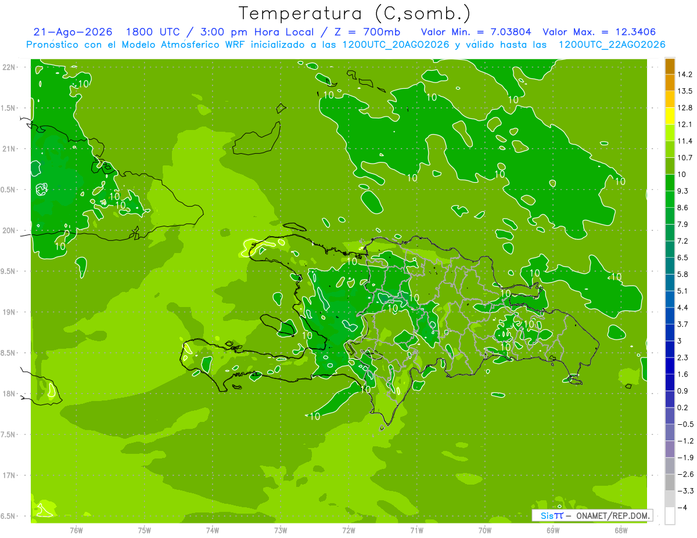697x538 pixels.
Task: Click the "68W" longitude label
Action: 621,530
